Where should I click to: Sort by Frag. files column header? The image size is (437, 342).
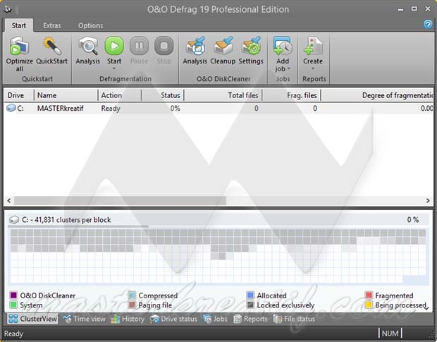pyautogui.click(x=291, y=95)
